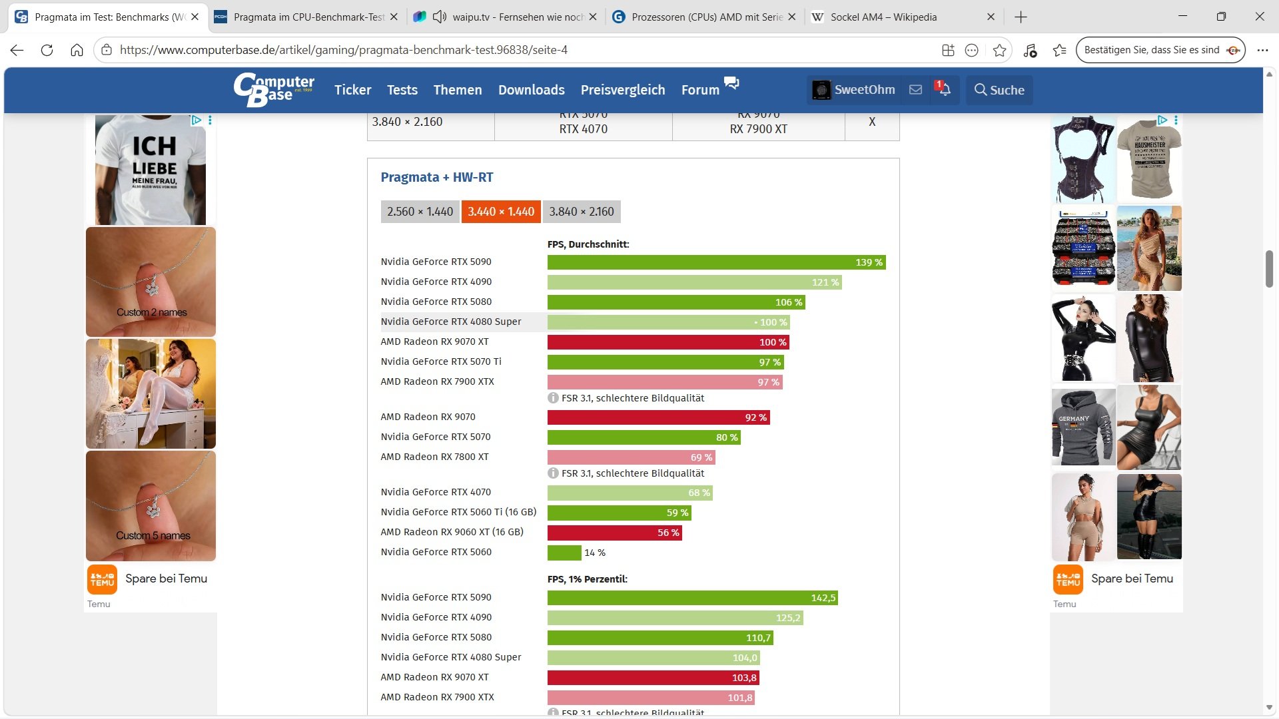Viewport: 1279px width, 719px height.
Task: Open the favorites list icon
Action: (1060, 50)
